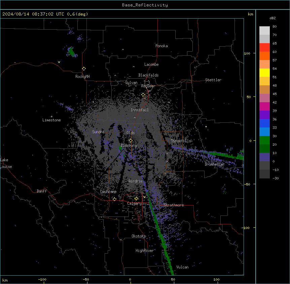Click the magenta 42-39 dBZ legend swatch

264,106
